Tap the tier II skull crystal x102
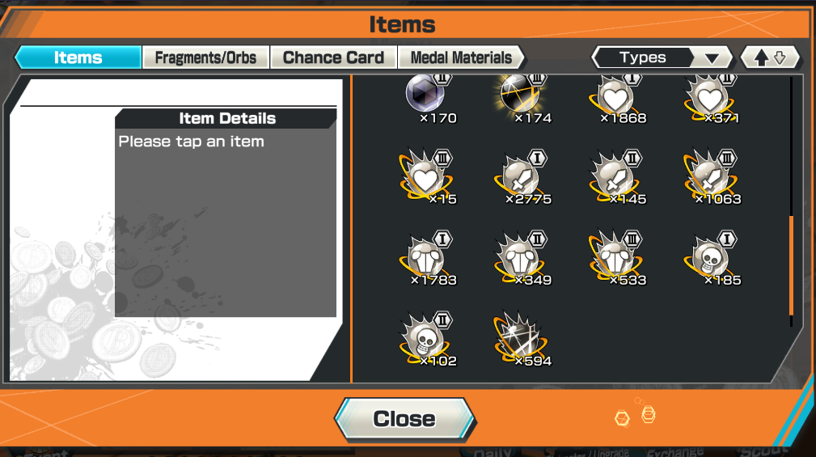816x457 pixels. pyautogui.click(x=429, y=340)
